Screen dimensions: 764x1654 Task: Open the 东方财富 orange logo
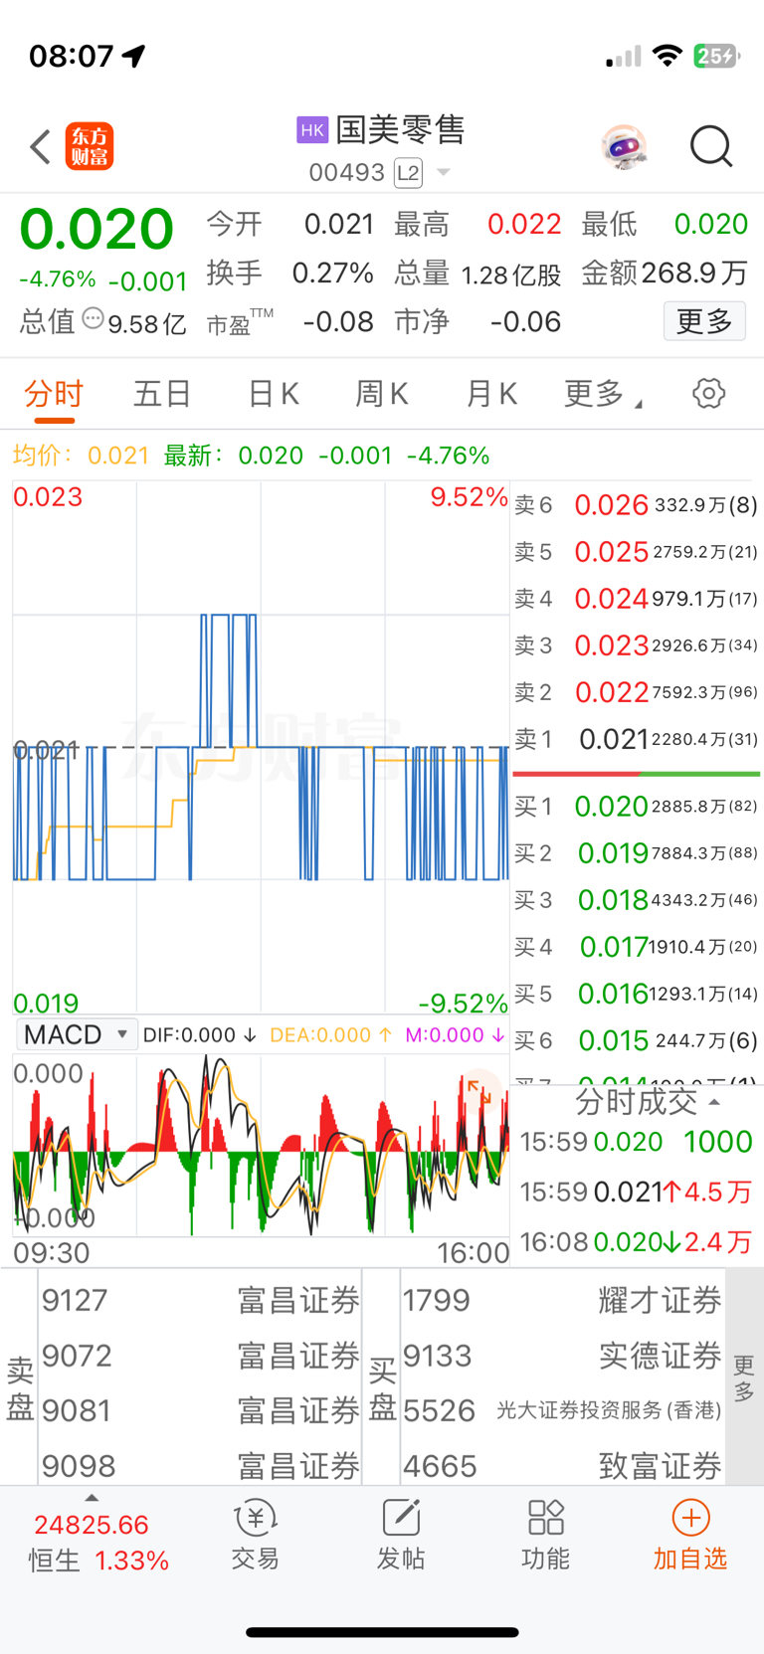point(90,147)
